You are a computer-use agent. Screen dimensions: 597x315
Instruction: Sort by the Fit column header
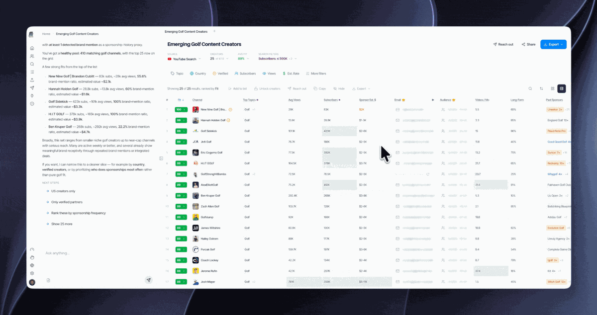point(180,99)
